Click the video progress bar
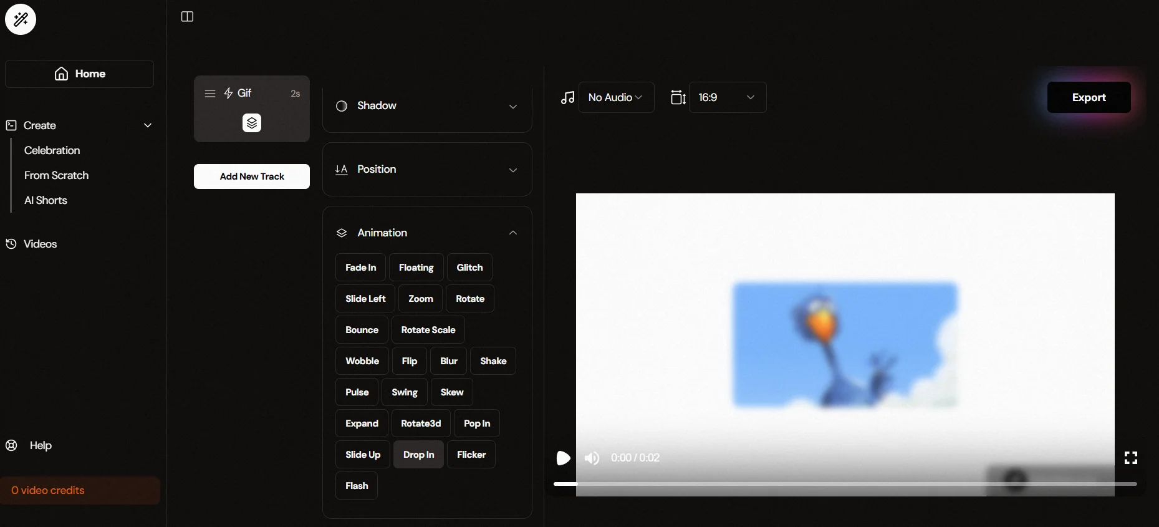Image resolution: width=1159 pixels, height=527 pixels. point(845,484)
